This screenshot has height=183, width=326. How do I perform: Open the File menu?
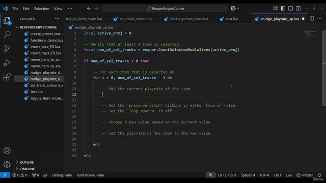click(x=15, y=9)
